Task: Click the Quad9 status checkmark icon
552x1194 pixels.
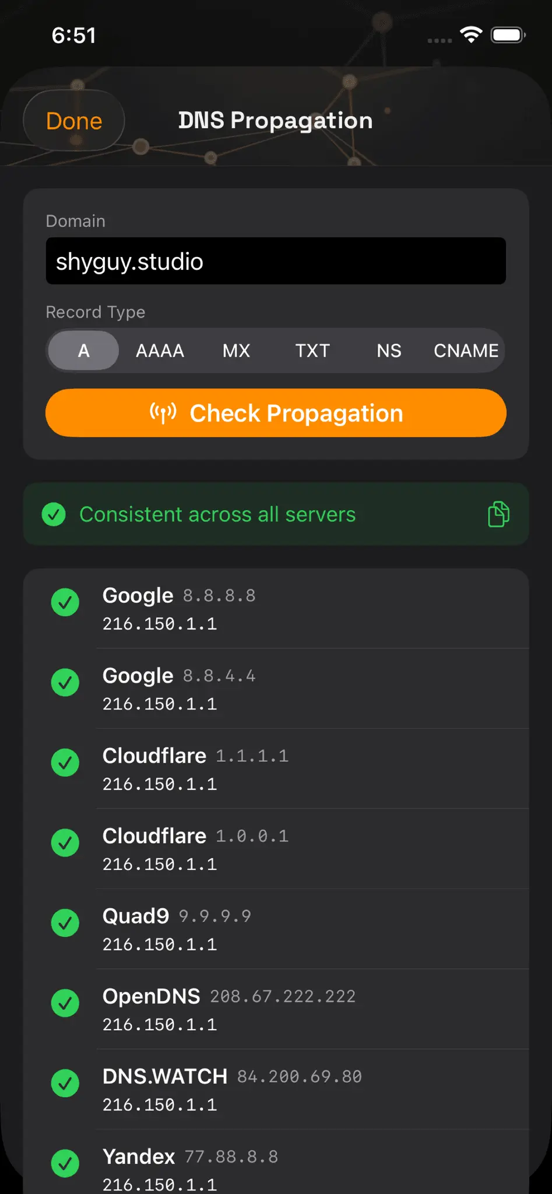Action: click(65, 923)
